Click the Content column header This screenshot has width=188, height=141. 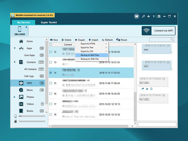click(68, 44)
